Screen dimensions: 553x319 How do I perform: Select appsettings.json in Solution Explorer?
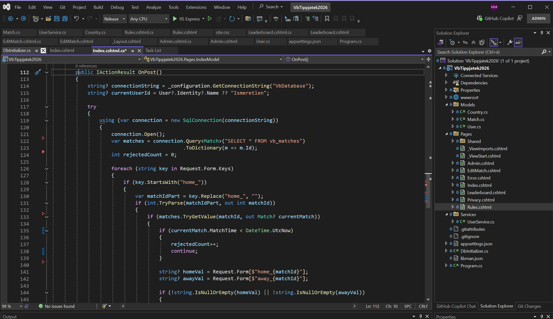click(476, 244)
